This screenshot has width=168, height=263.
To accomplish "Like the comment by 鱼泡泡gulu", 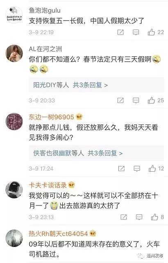I will (x=151, y=32).
